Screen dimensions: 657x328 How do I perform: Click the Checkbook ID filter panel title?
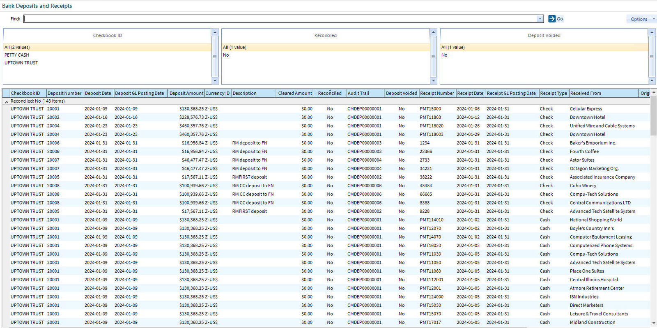108,36
